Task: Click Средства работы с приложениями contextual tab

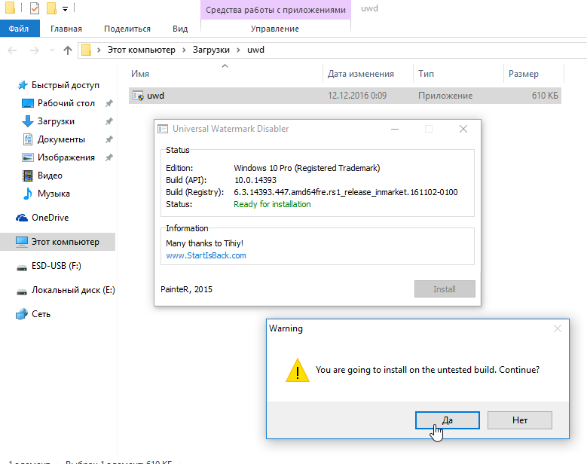Action: point(276,10)
